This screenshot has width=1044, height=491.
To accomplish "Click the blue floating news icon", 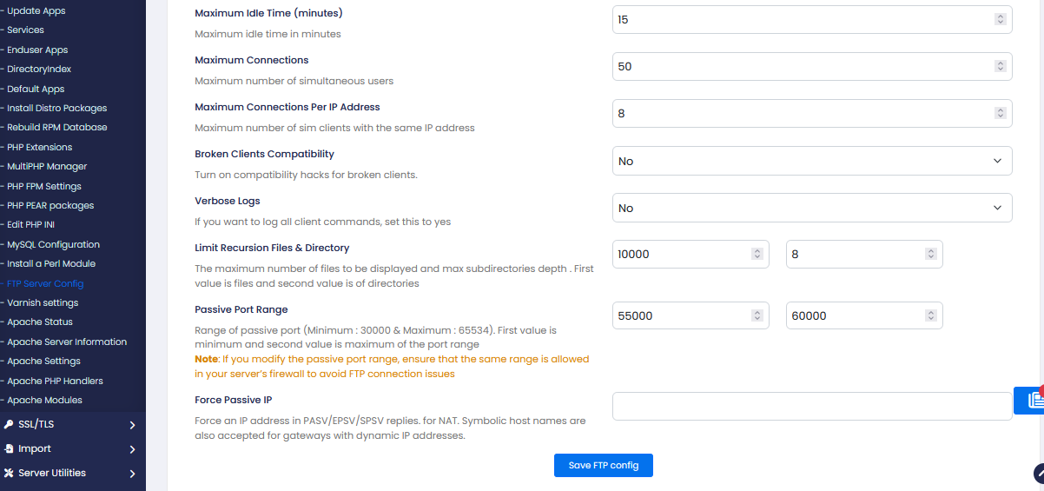I will 1032,400.
